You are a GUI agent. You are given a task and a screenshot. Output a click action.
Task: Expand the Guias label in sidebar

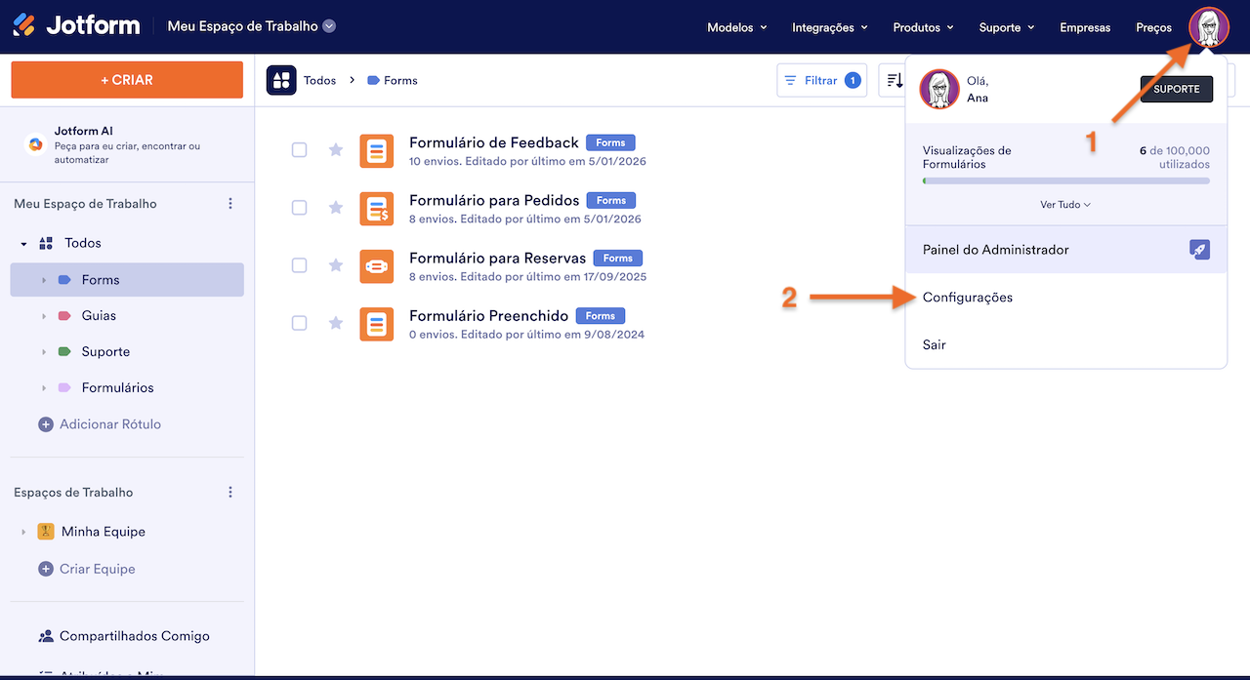click(44, 316)
